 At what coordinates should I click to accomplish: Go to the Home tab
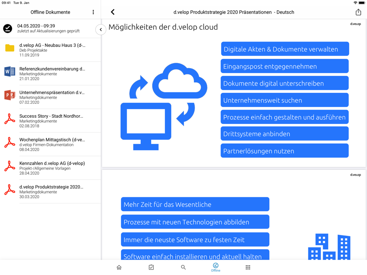tap(119, 267)
